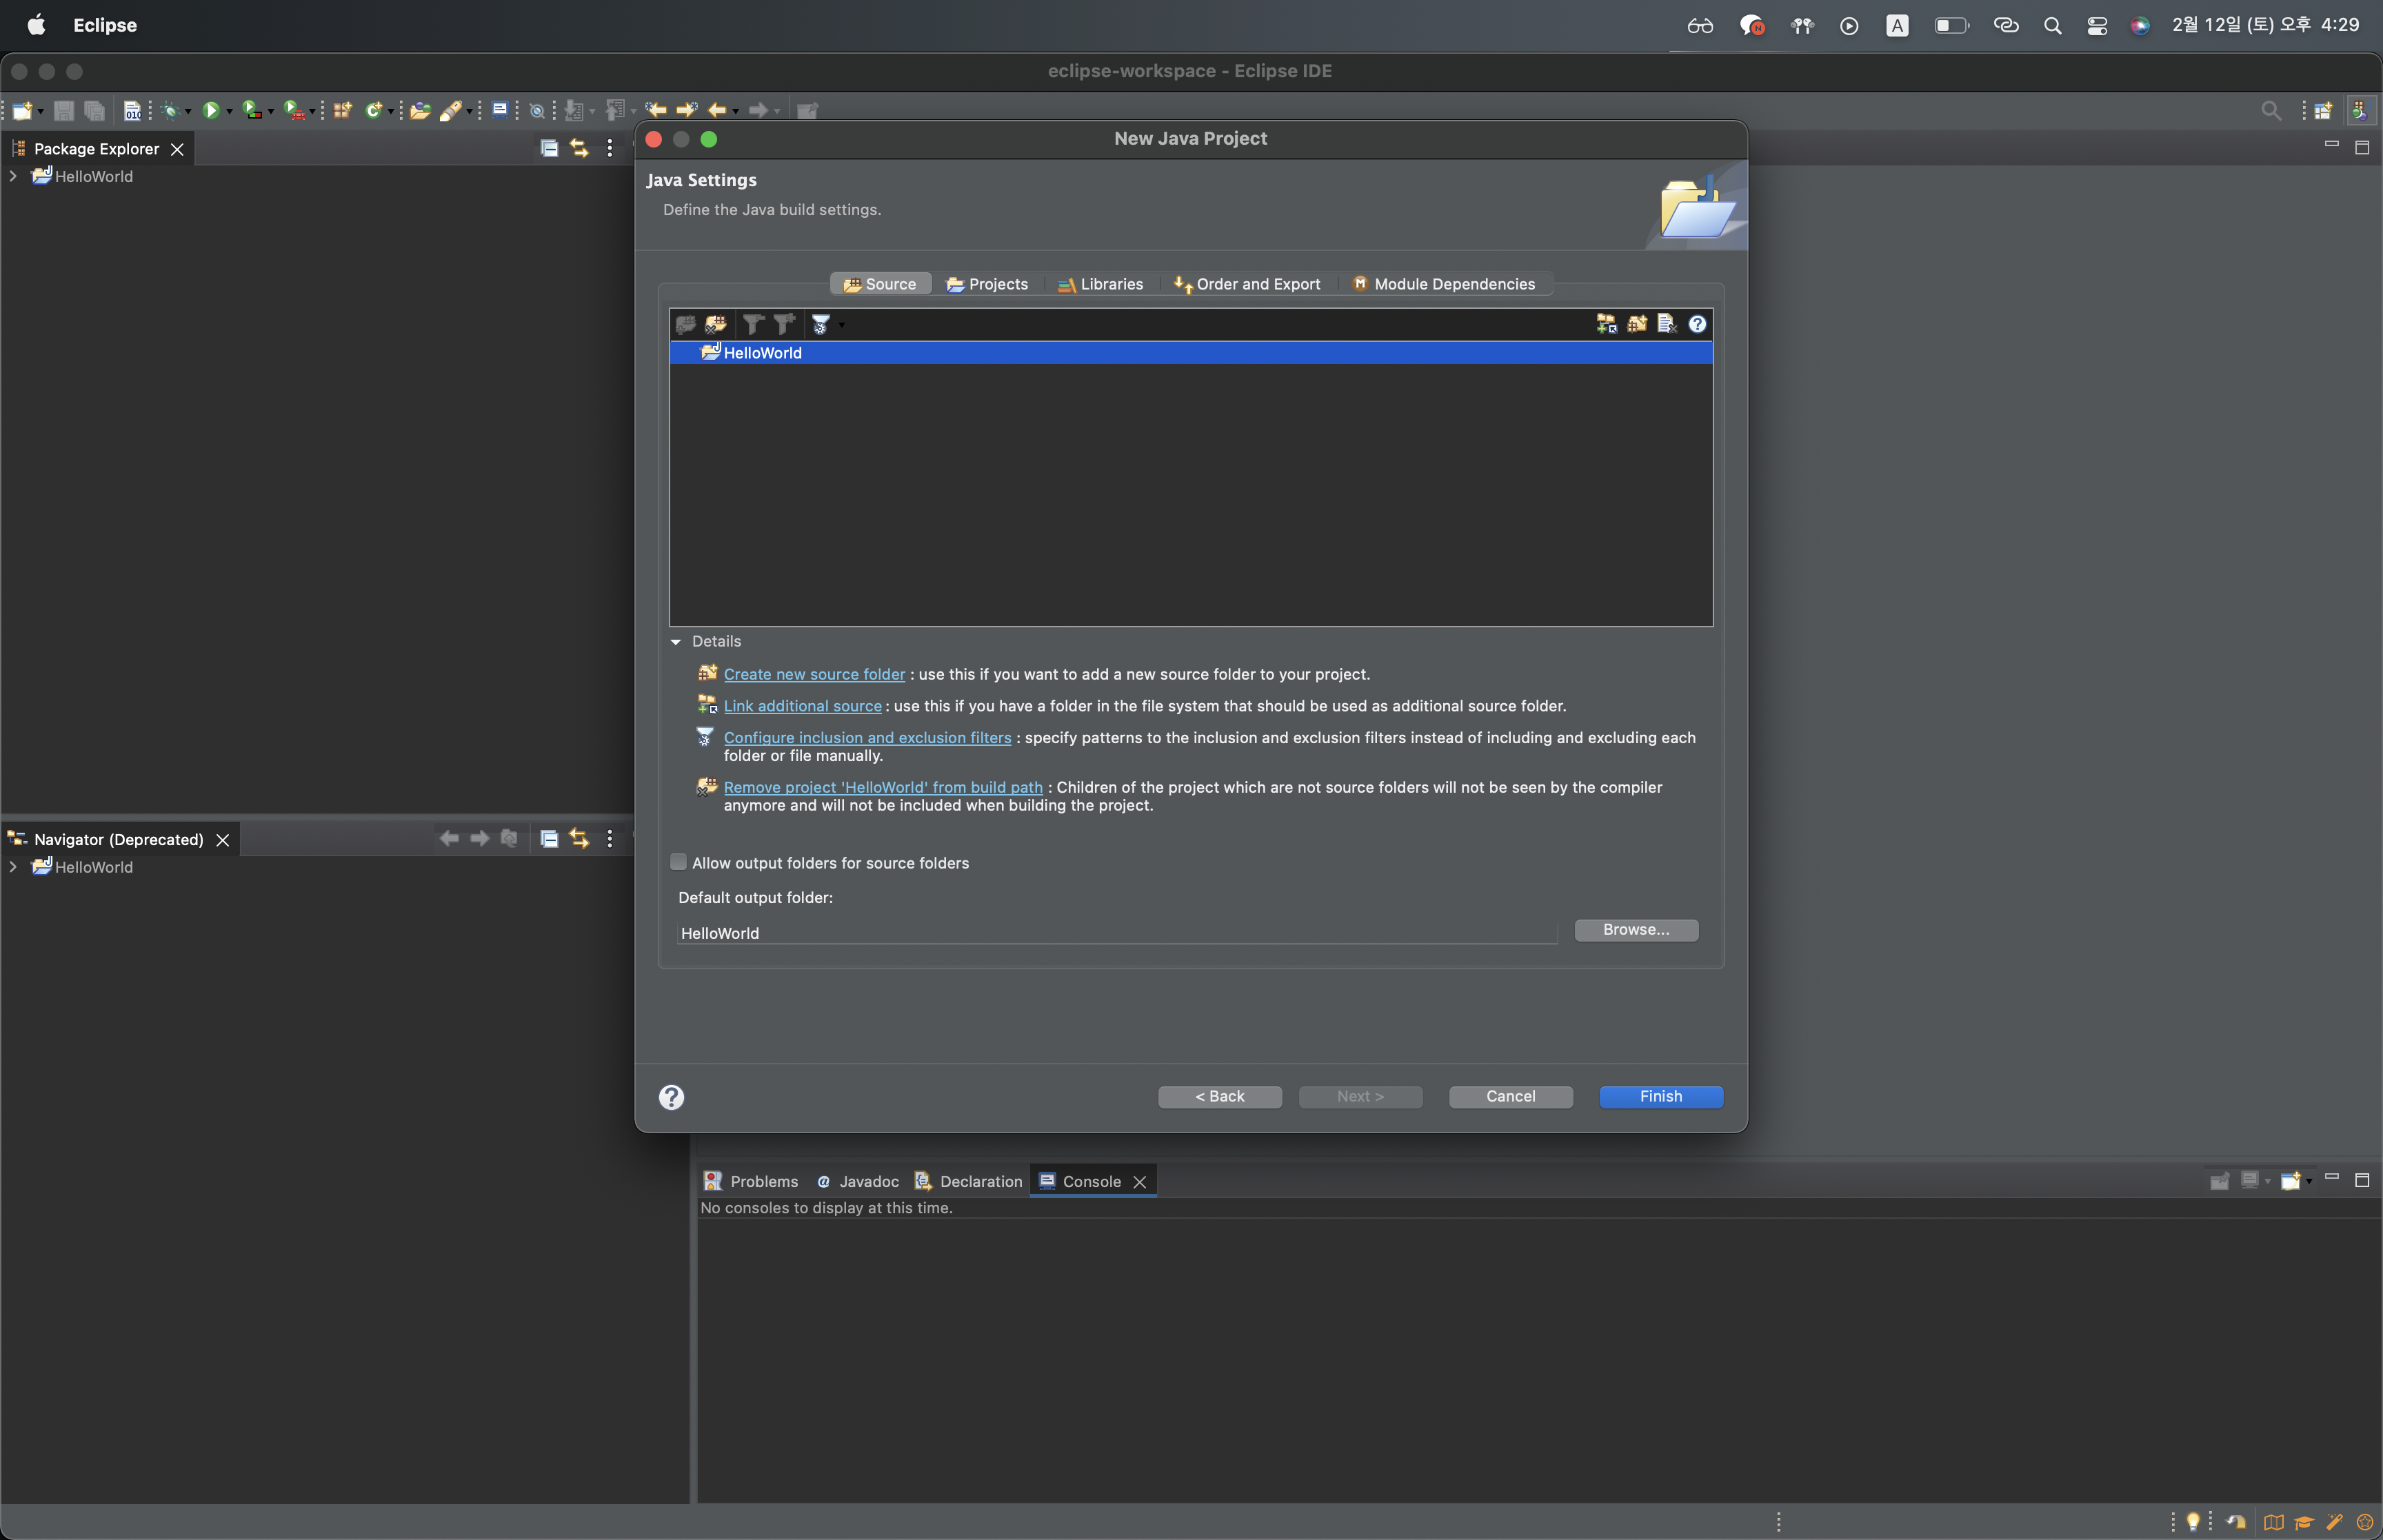Viewport: 2383px width, 1540px height.
Task: Click the Skip All Breakpoints icon
Action: point(537,111)
